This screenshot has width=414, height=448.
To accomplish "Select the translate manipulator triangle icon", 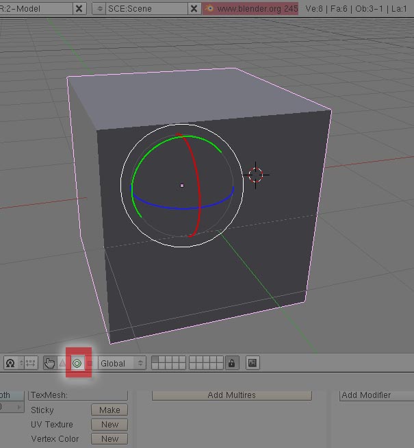I will pos(62,363).
